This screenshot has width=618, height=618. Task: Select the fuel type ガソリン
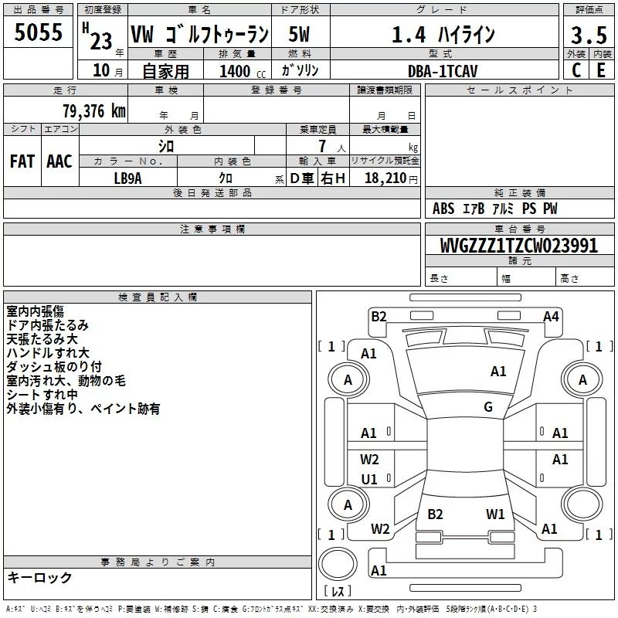(300, 70)
